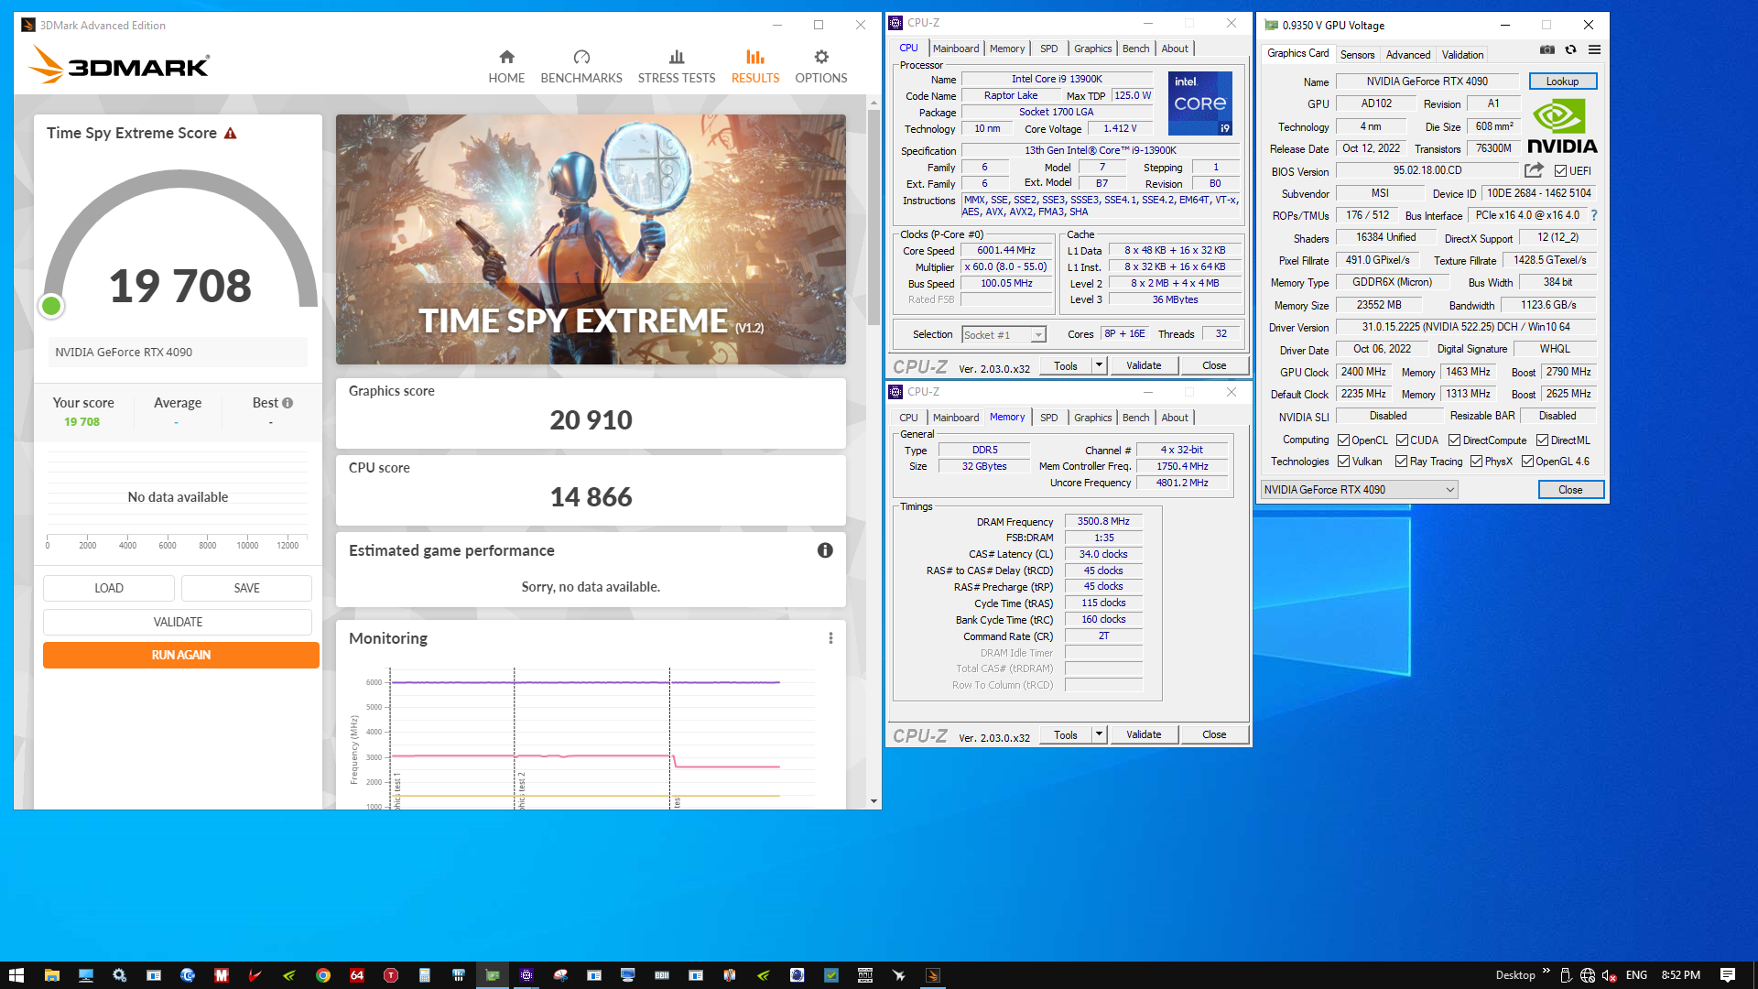Click the scrollbar down arrow in 3DMark
The image size is (1758, 989).
874,801
